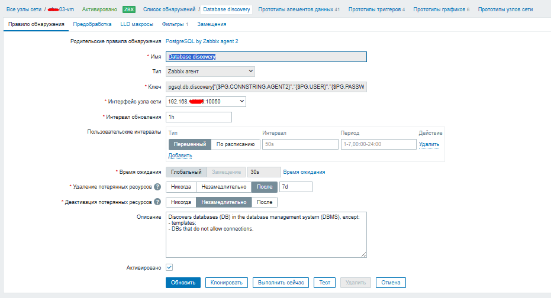The image size is (551, 298).
Task: Select Переменный interval type
Action: click(x=190, y=144)
